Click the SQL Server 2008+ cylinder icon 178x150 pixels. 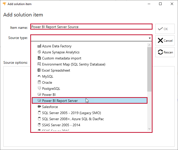(x=39, y=119)
